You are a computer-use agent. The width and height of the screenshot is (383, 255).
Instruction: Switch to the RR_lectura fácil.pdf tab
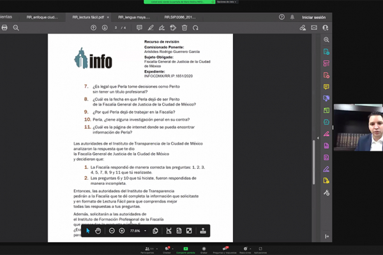(x=88, y=17)
